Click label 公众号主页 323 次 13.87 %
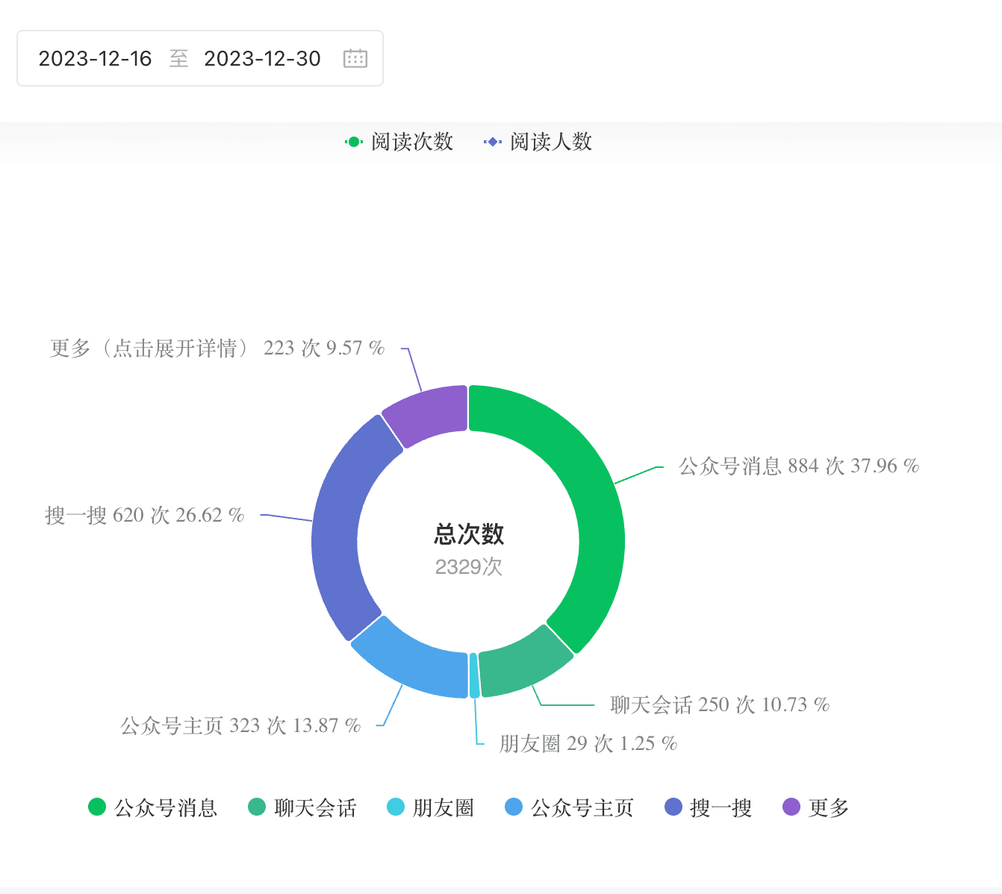The width and height of the screenshot is (1002, 894). [240, 725]
